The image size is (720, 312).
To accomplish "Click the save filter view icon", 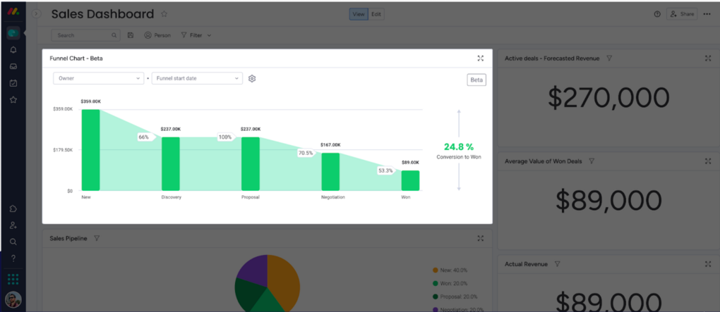I will [x=131, y=35].
